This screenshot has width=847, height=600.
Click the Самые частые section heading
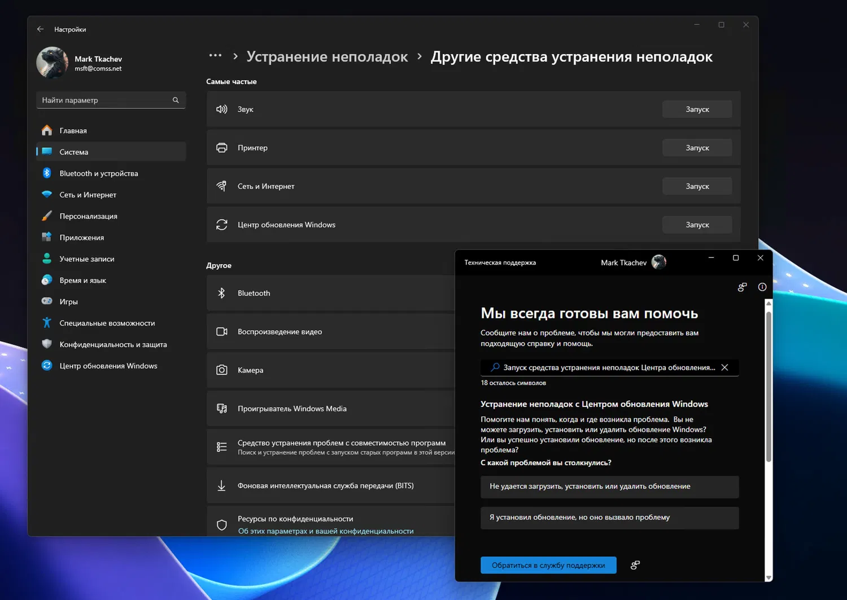point(232,82)
